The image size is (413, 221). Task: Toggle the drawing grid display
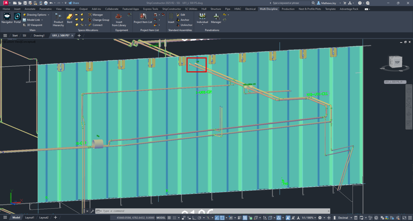click(x=169, y=218)
